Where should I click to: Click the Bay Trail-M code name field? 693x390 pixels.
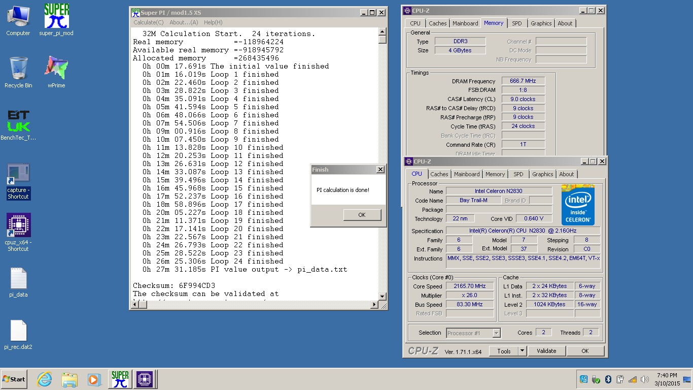[x=473, y=201]
